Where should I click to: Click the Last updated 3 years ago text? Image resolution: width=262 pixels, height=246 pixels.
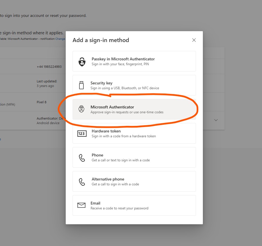point(47,84)
